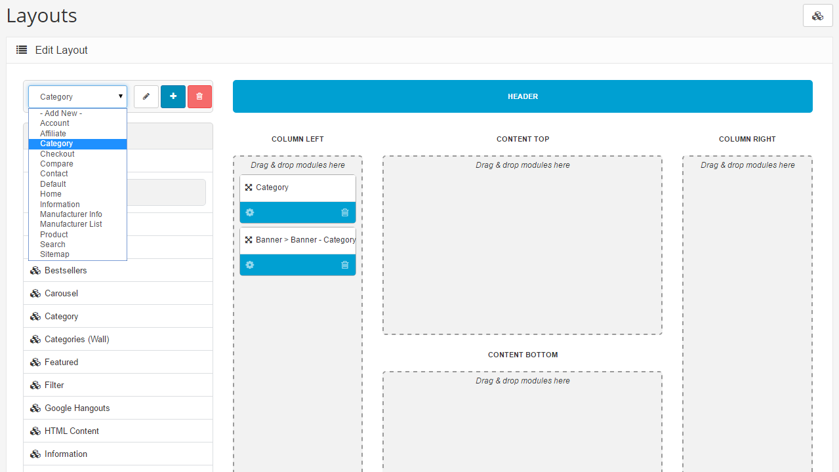Click the pencil edit layout icon
The image size is (839, 472).
click(x=146, y=96)
